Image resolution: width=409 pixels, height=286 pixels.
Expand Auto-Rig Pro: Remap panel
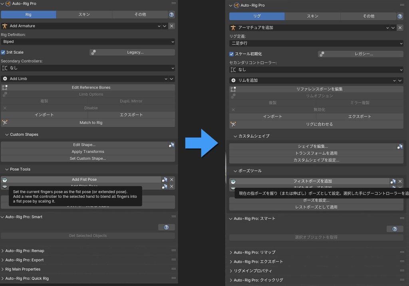(x=3, y=251)
